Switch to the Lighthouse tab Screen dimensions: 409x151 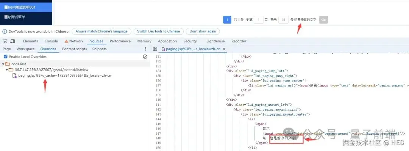point(215,41)
